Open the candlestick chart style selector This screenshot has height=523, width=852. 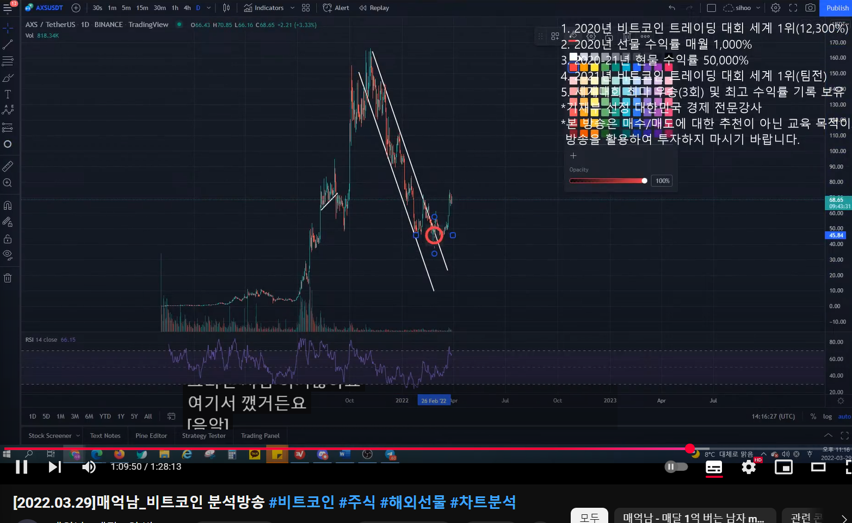[x=226, y=8]
